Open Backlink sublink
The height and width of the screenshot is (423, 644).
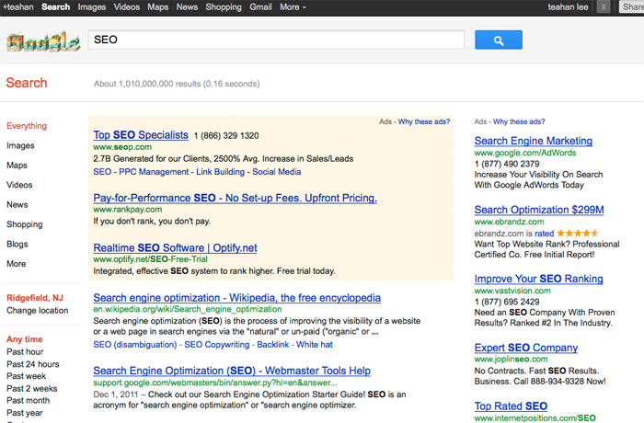click(x=272, y=345)
